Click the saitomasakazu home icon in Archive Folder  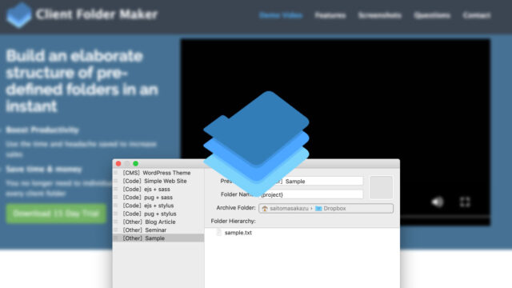pos(265,208)
